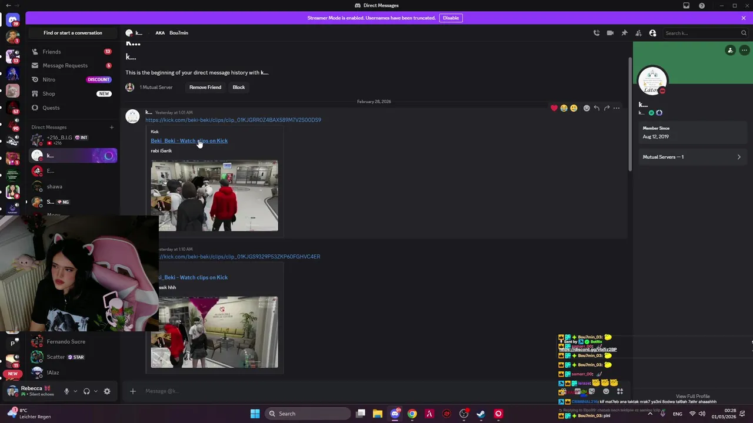The image size is (753, 423).
Task: Dismiss the Streamer Mode banner
Action: point(744,18)
